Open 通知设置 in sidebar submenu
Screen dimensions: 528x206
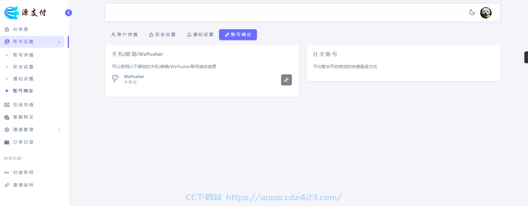32,79
